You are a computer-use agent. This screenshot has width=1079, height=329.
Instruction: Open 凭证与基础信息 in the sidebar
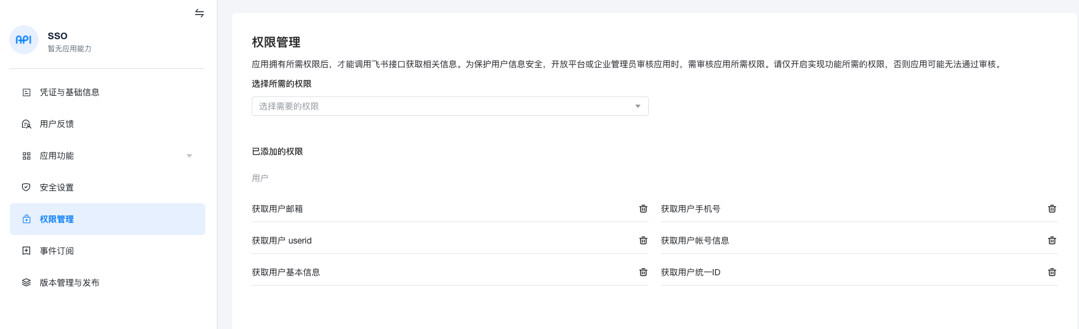point(69,92)
